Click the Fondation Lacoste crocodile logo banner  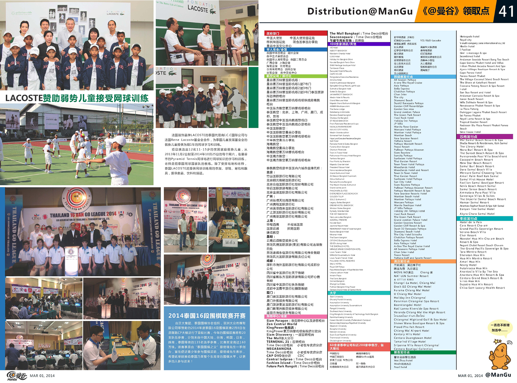pos(201,8)
